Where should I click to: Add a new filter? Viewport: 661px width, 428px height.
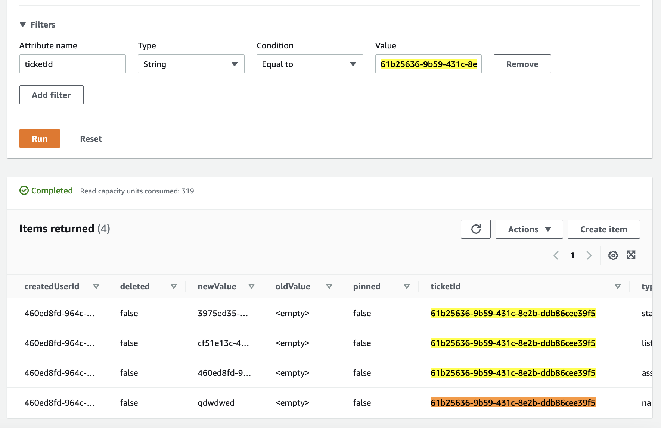click(x=51, y=95)
